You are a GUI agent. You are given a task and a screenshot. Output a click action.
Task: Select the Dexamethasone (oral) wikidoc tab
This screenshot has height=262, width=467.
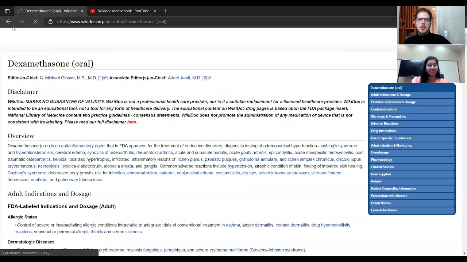click(x=51, y=11)
